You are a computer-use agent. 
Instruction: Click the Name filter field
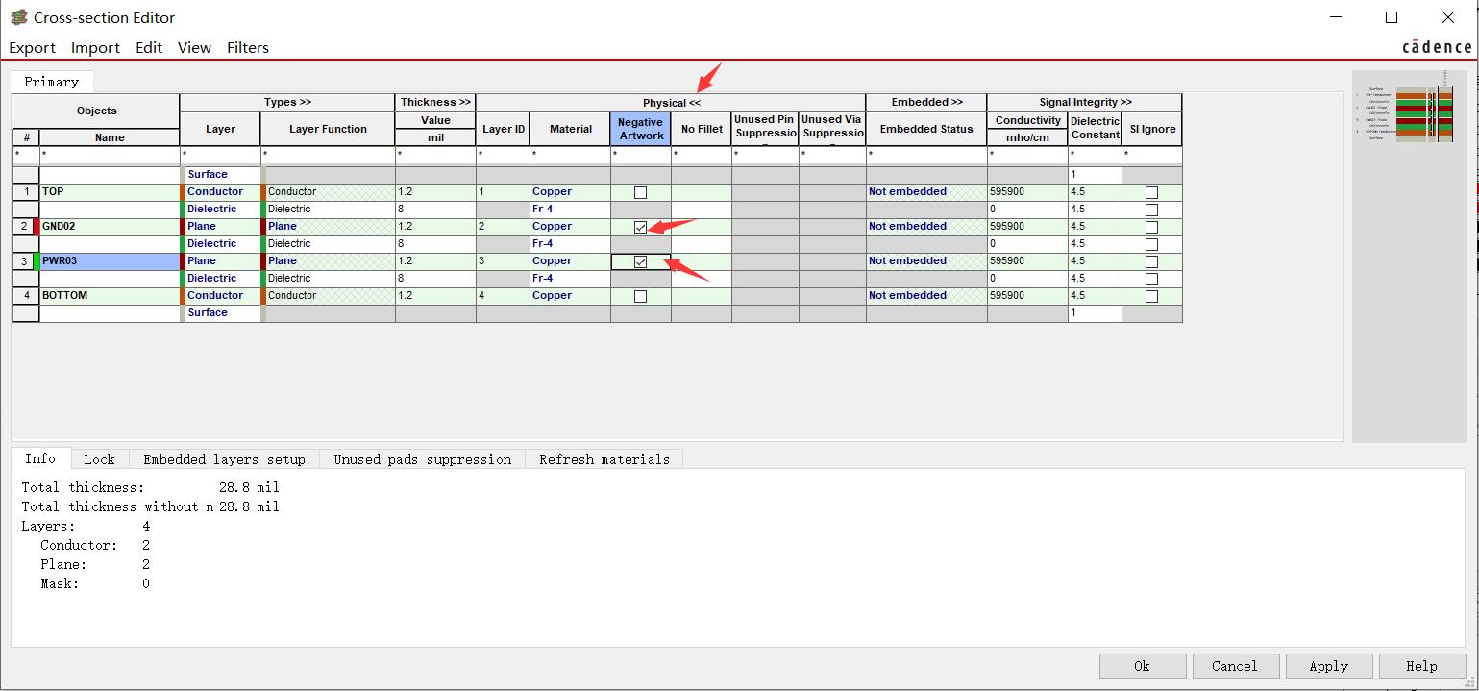pos(110,155)
